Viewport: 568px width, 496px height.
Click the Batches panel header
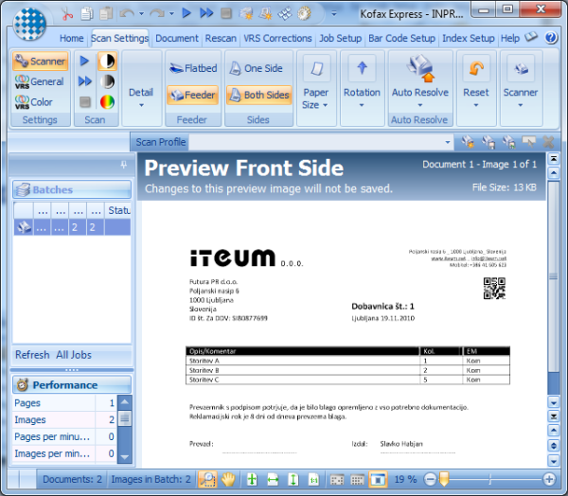tap(72, 189)
